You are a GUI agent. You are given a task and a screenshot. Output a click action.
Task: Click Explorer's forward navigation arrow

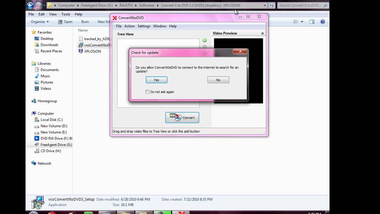(38, 5)
